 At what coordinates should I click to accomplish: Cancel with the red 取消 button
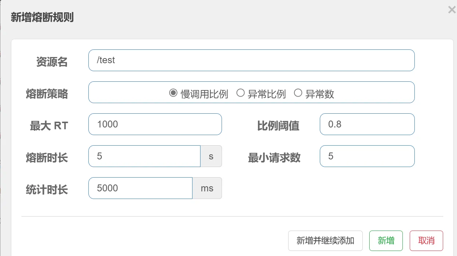426,241
